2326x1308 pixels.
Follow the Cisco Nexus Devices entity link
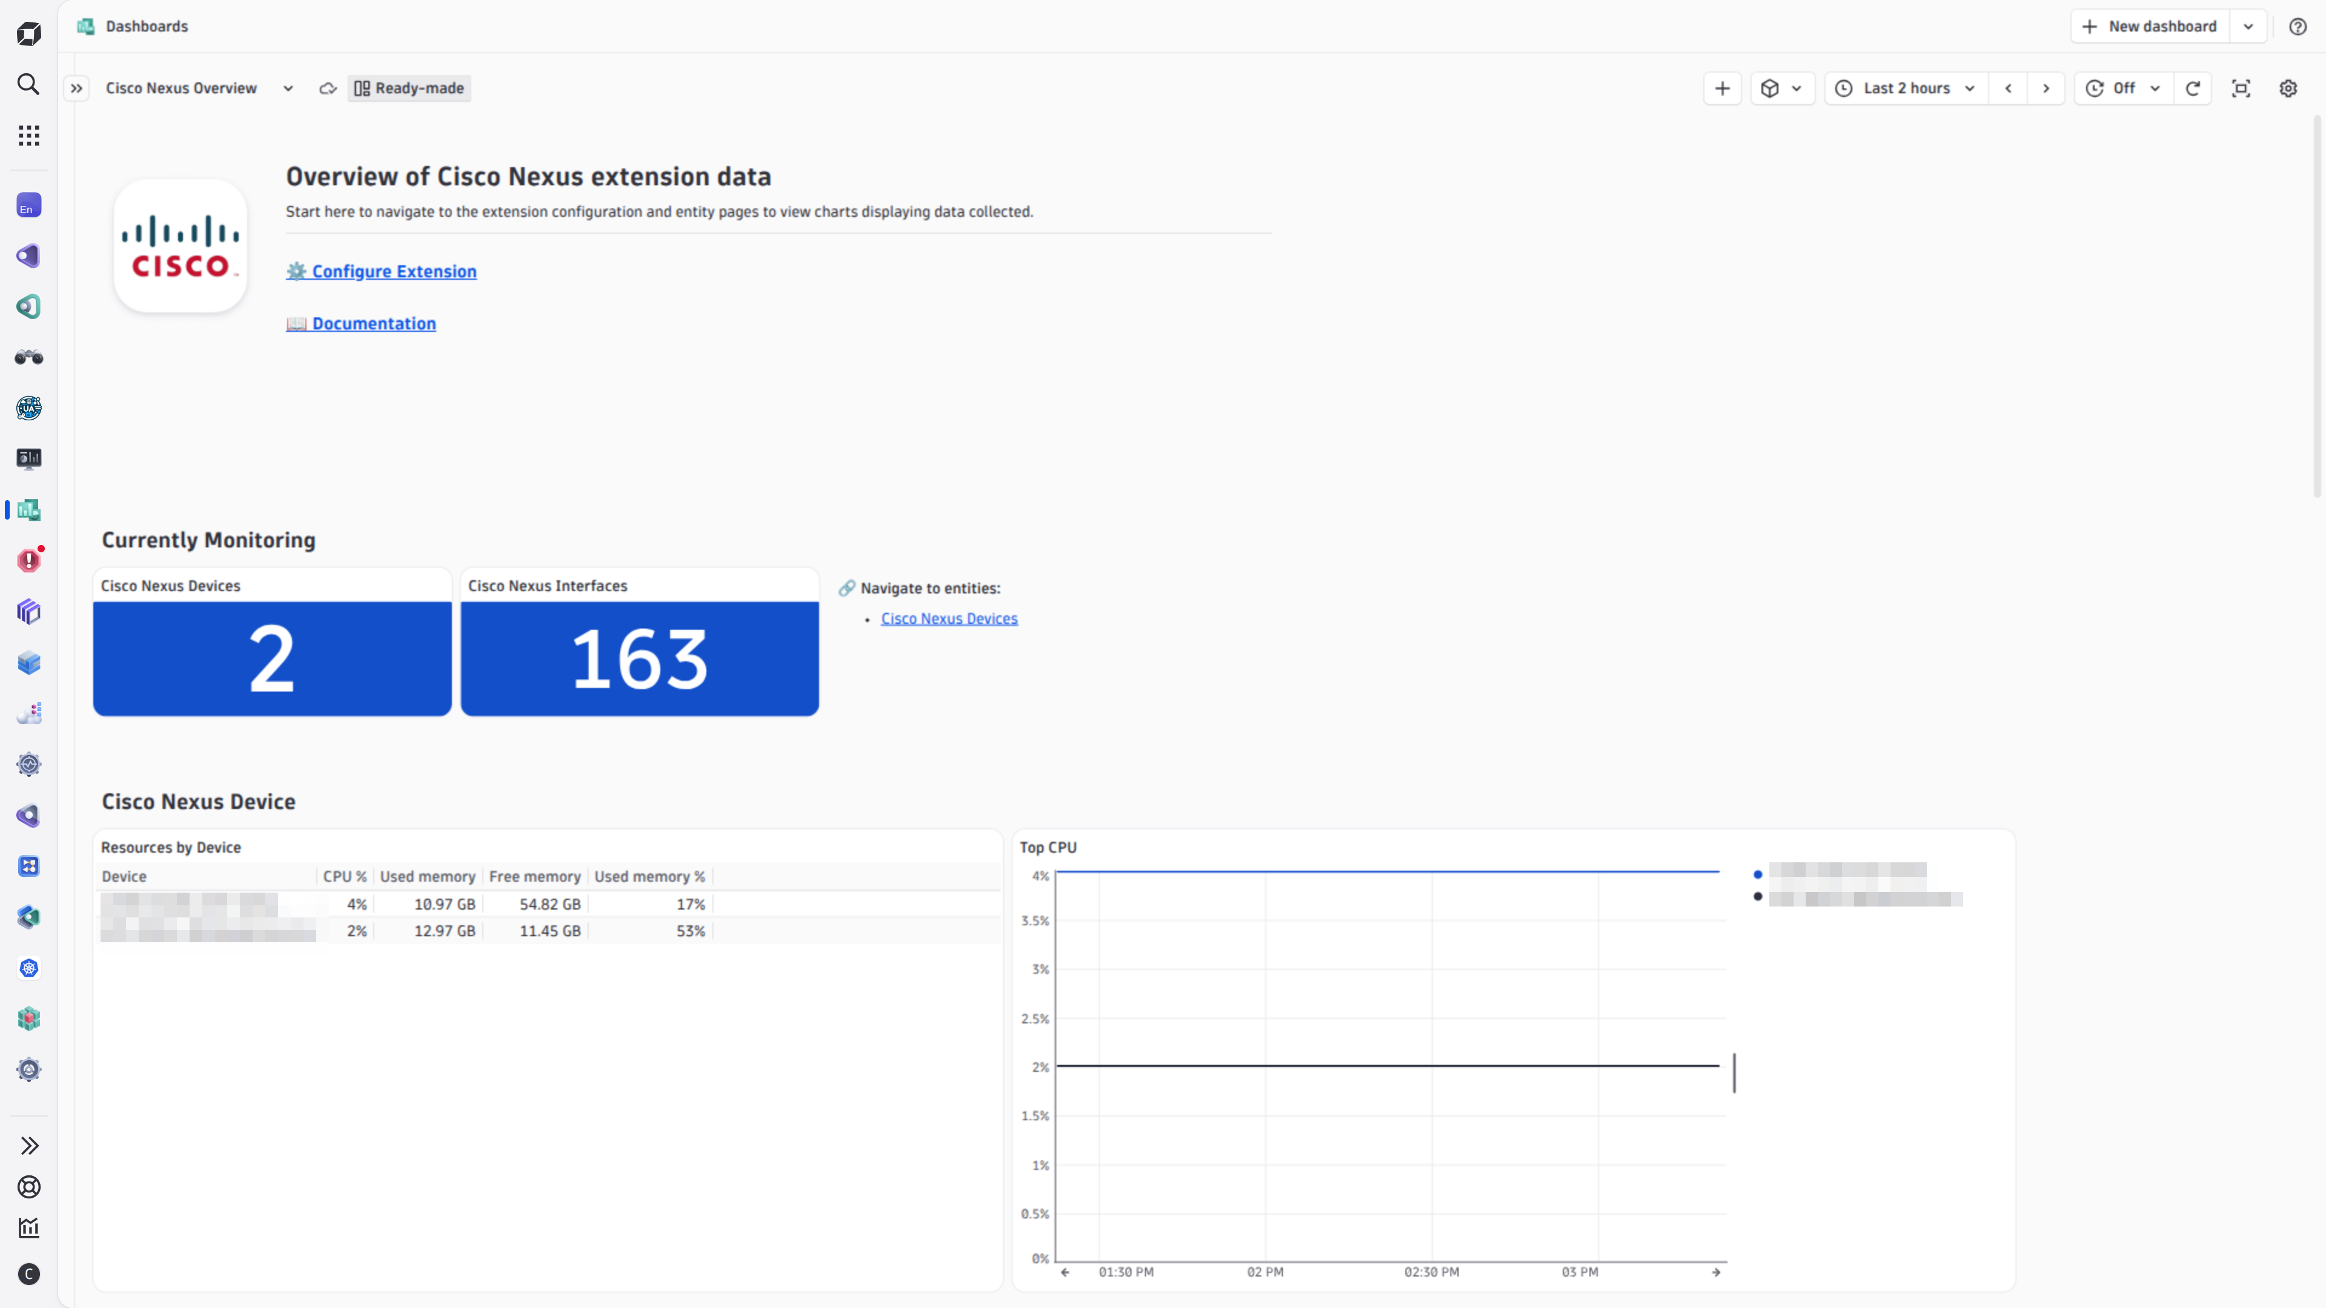(949, 619)
